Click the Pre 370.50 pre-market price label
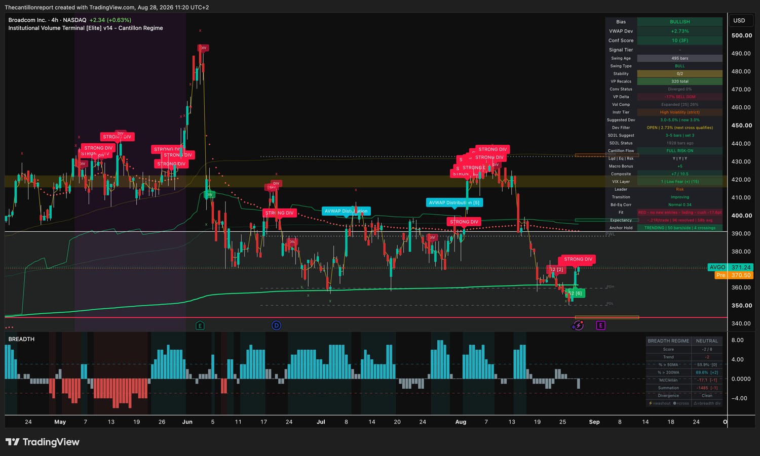760x456 pixels. point(734,275)
